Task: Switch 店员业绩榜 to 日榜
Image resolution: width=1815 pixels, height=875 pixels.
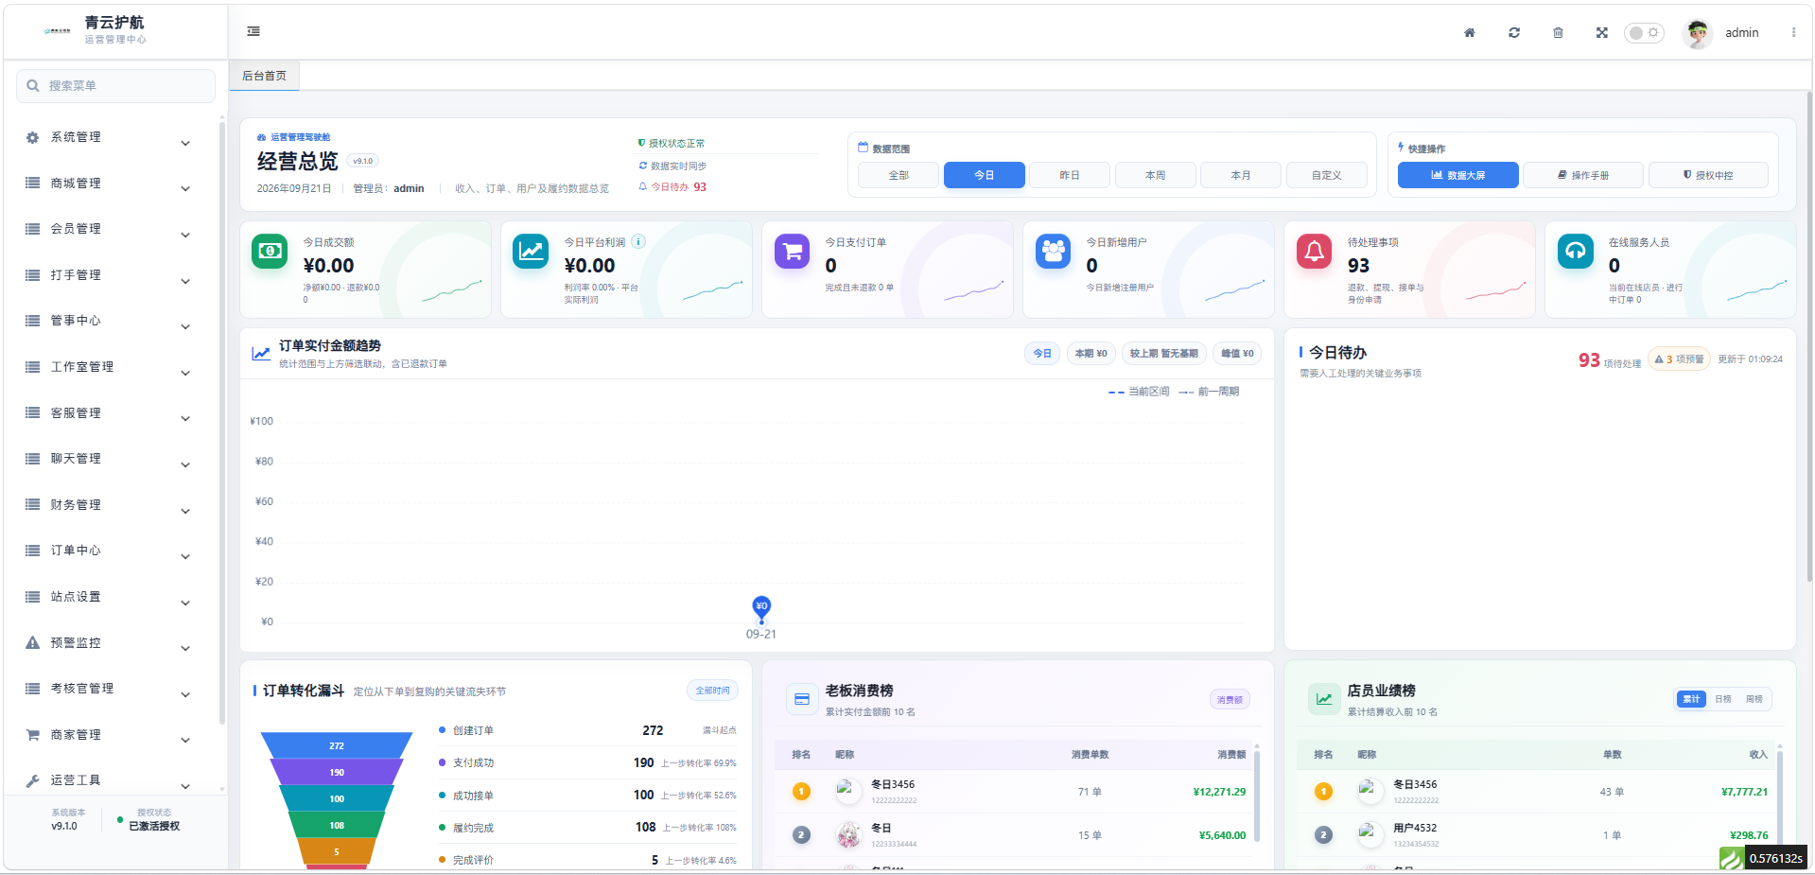Action: (1723, 699)
